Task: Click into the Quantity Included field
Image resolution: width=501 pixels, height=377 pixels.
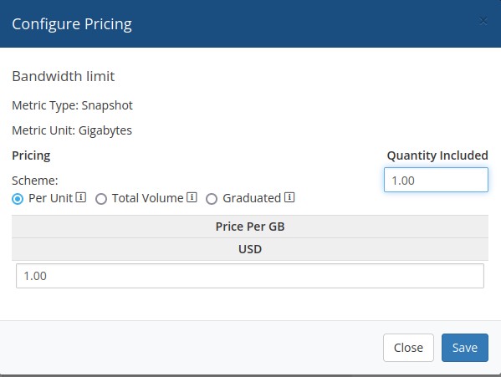Action: click(436, 180)
